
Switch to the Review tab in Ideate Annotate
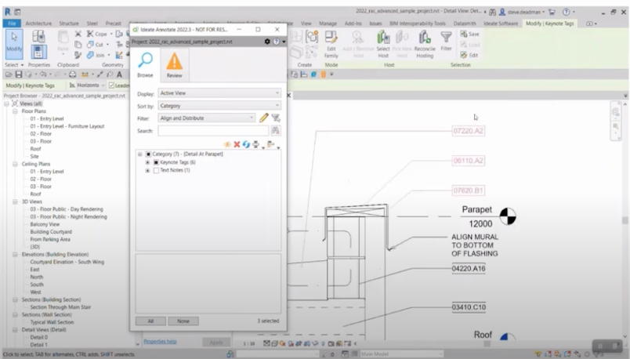(x=175, y=65)
